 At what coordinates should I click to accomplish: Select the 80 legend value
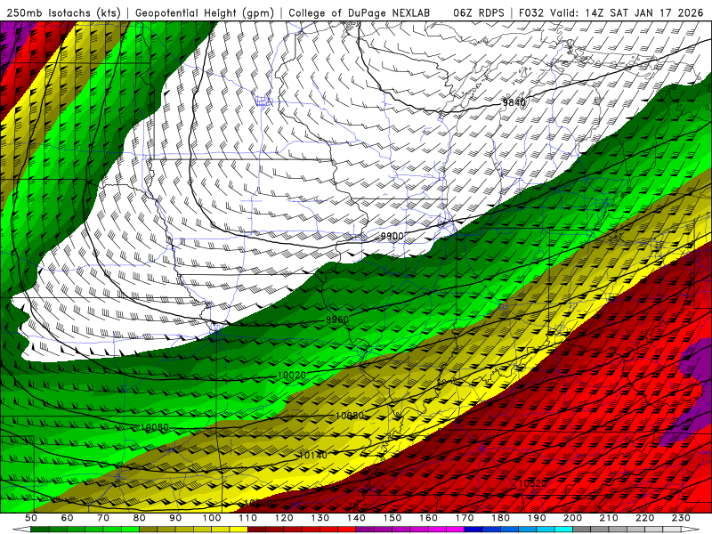coord(140,518)
